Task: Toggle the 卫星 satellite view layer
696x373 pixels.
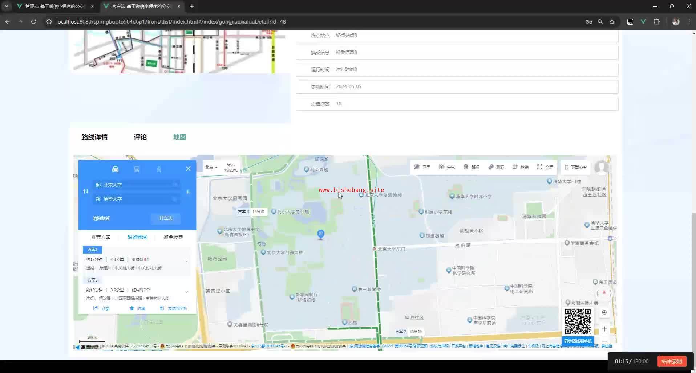Action: click(x=422, y=167)
